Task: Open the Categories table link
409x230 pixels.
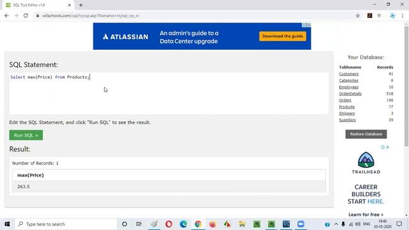Action: pyautogui.click(x=348, y=80)
